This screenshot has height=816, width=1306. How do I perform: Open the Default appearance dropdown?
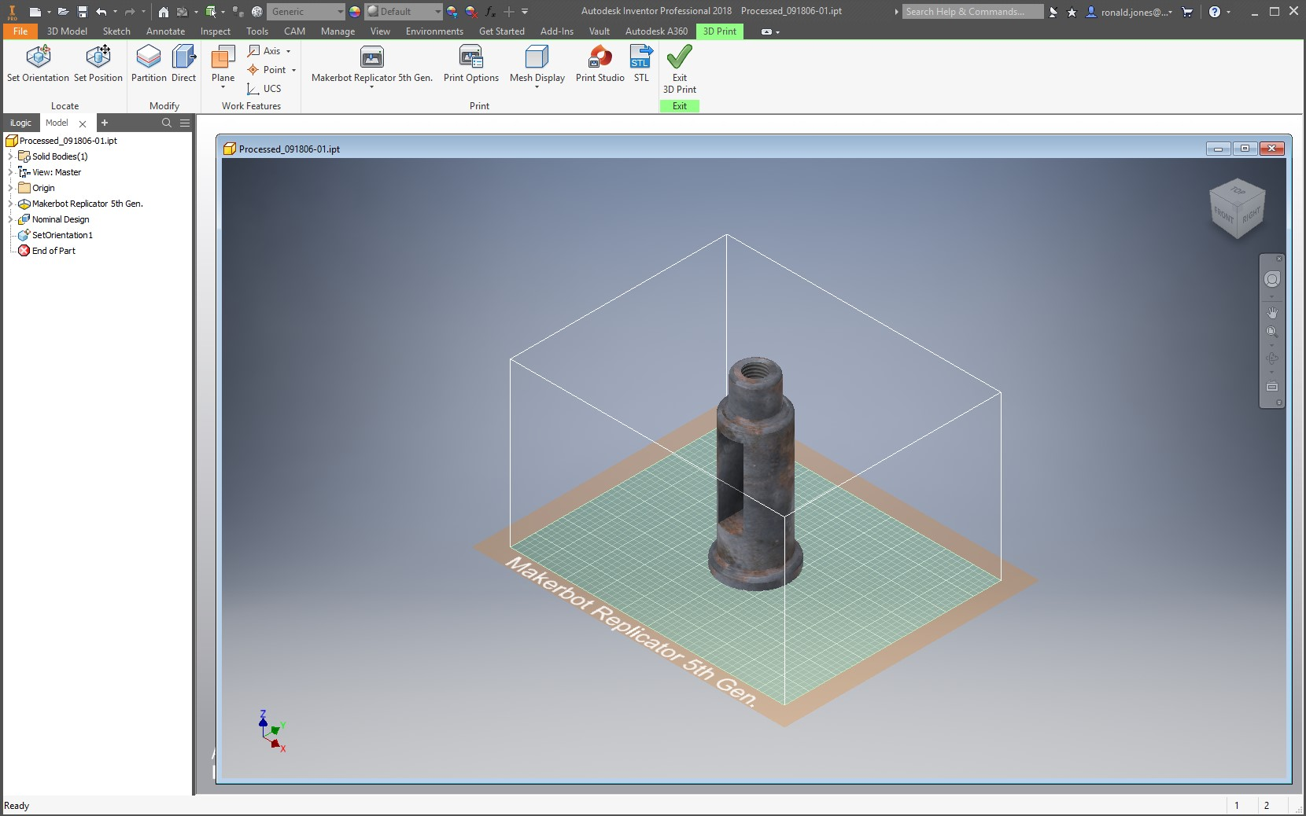tap(404, 12)
